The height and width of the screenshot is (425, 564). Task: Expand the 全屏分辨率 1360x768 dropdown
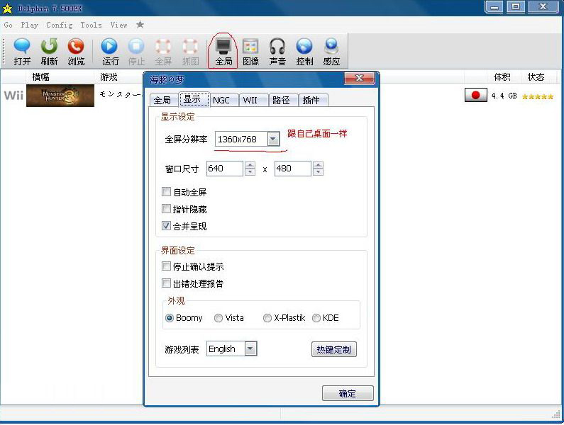tap(274, 140)
